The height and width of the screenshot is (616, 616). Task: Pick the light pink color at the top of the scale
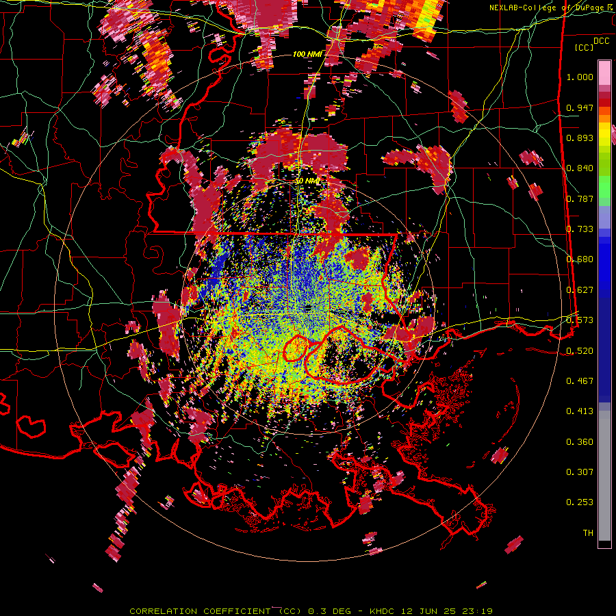pyautogui.click(x=604, y=73)
